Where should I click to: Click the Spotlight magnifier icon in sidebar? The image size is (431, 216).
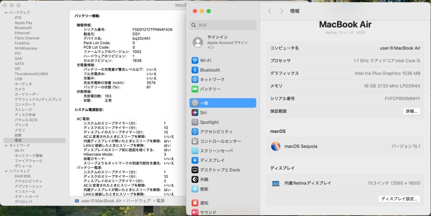[195, 122]
